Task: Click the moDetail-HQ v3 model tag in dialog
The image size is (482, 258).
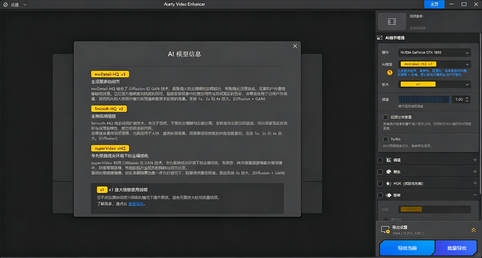Action: click(x=110, y=74)
